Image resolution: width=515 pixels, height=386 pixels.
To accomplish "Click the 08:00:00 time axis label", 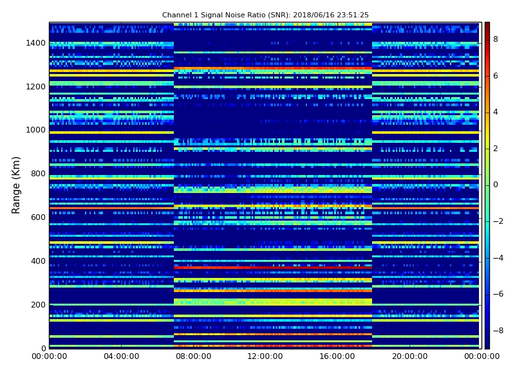I will click(194, 356).
